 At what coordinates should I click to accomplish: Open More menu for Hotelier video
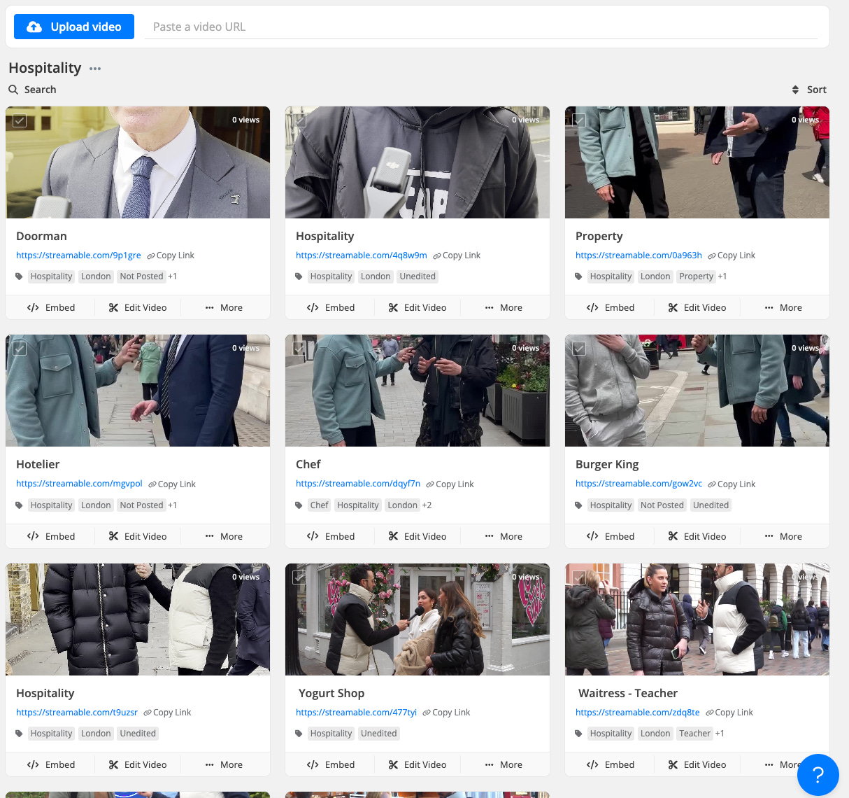[x=224, y=537]
